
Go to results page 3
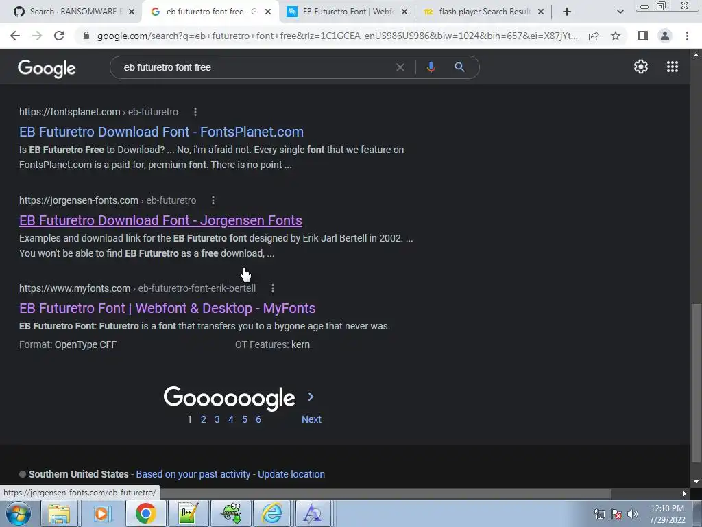(217, 419)
